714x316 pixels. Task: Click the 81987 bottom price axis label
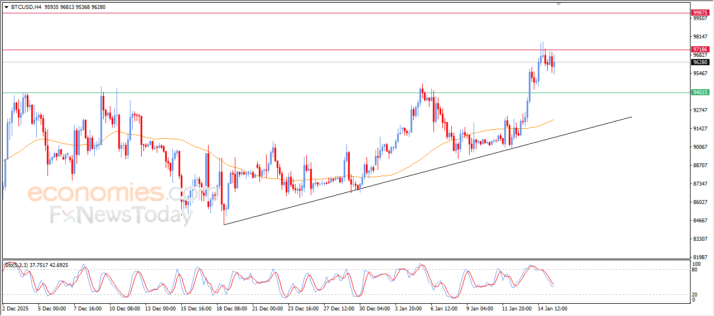pyautogui.click(x=699, y=257)
